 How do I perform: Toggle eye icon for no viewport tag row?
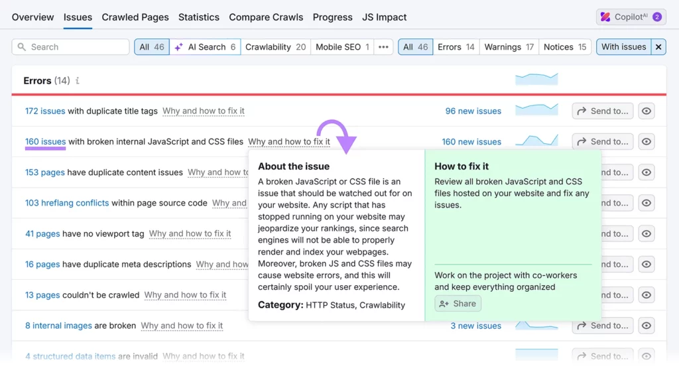[x=647, y=233]
